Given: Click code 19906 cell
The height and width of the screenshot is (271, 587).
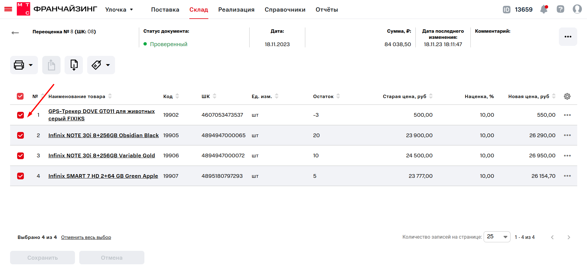Looking at the screenshot, I should [171, 156].
